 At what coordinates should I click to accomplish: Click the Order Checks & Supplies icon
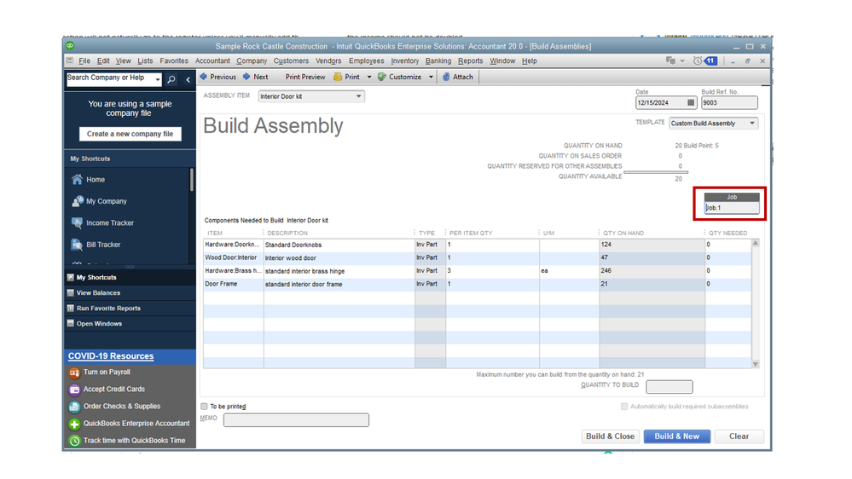click(74, 407)
